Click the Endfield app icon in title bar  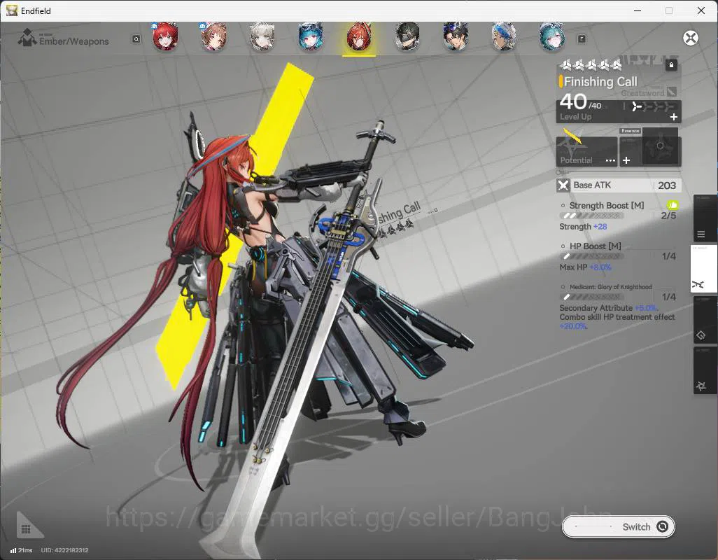11,10
